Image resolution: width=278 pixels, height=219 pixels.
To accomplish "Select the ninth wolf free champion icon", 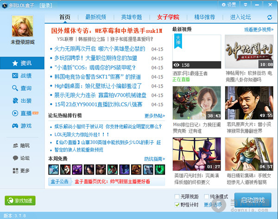I will 148,169.
